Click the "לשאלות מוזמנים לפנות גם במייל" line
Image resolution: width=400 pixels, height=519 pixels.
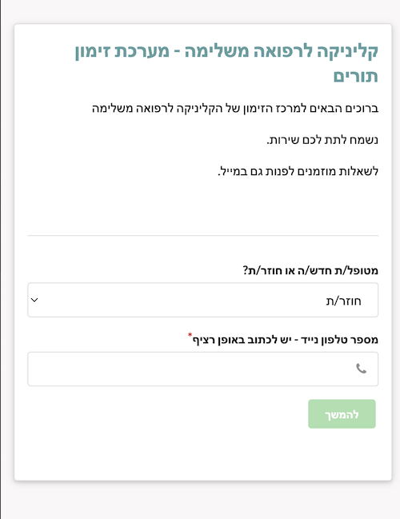tap(298, 171)
